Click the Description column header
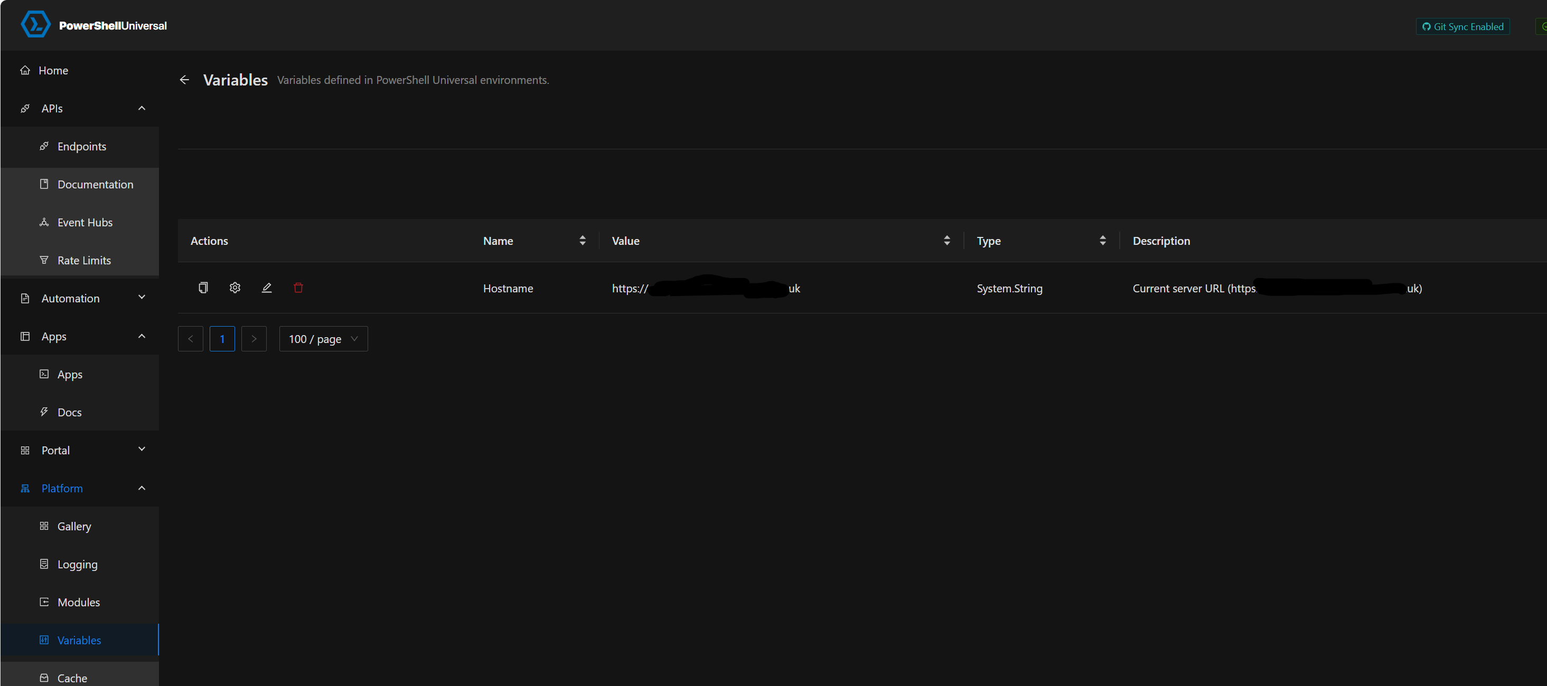Screen dimensions: 1547x686 click(1161, 241)
